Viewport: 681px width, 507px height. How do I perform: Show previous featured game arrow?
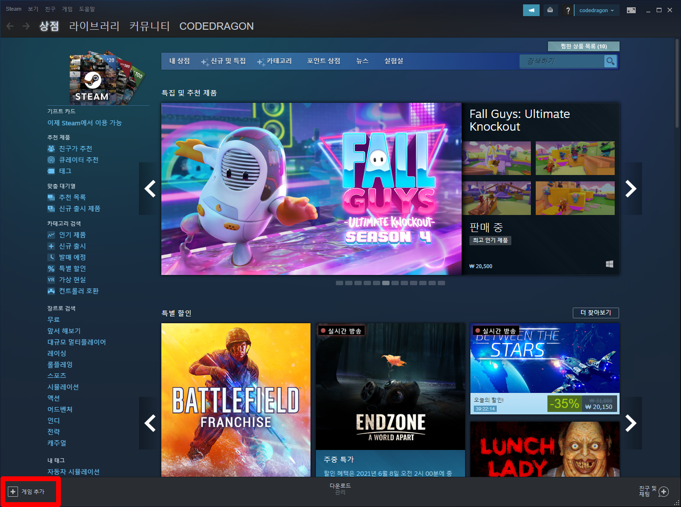[x=150, y=189]
